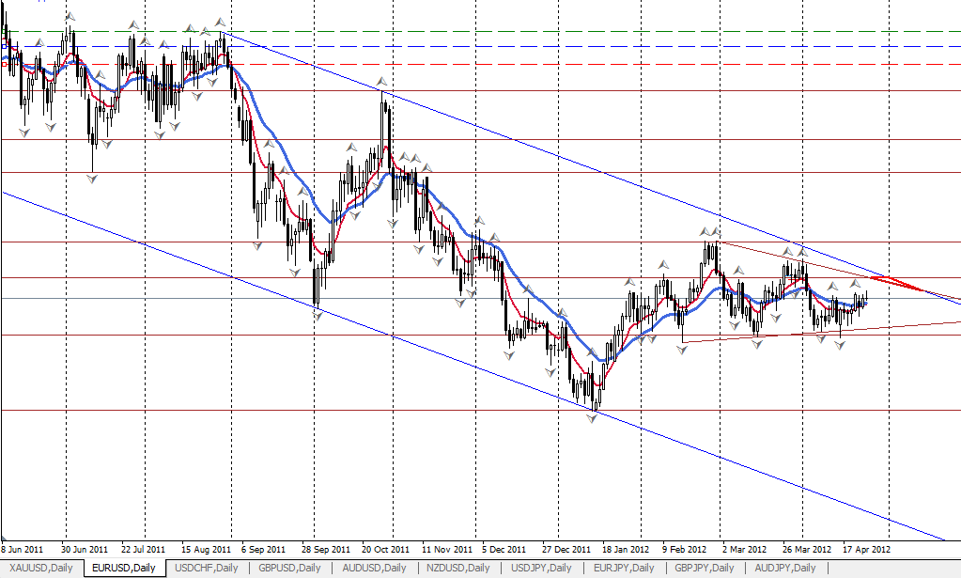
Task: Click the 22 Jul 2011 date label
Action: (x=144, y=549)
